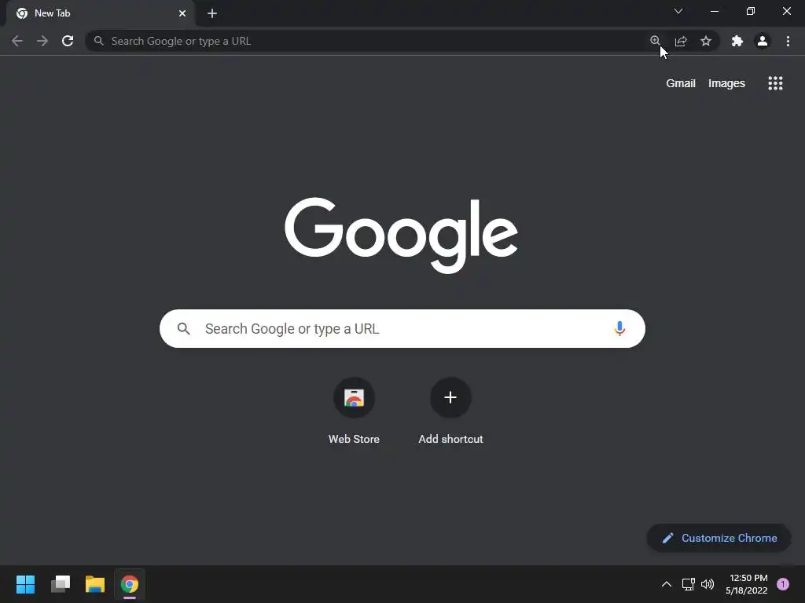Open the Extensions puzzle icon
This screenshot has height=603, width=805.
click(737, 41)
